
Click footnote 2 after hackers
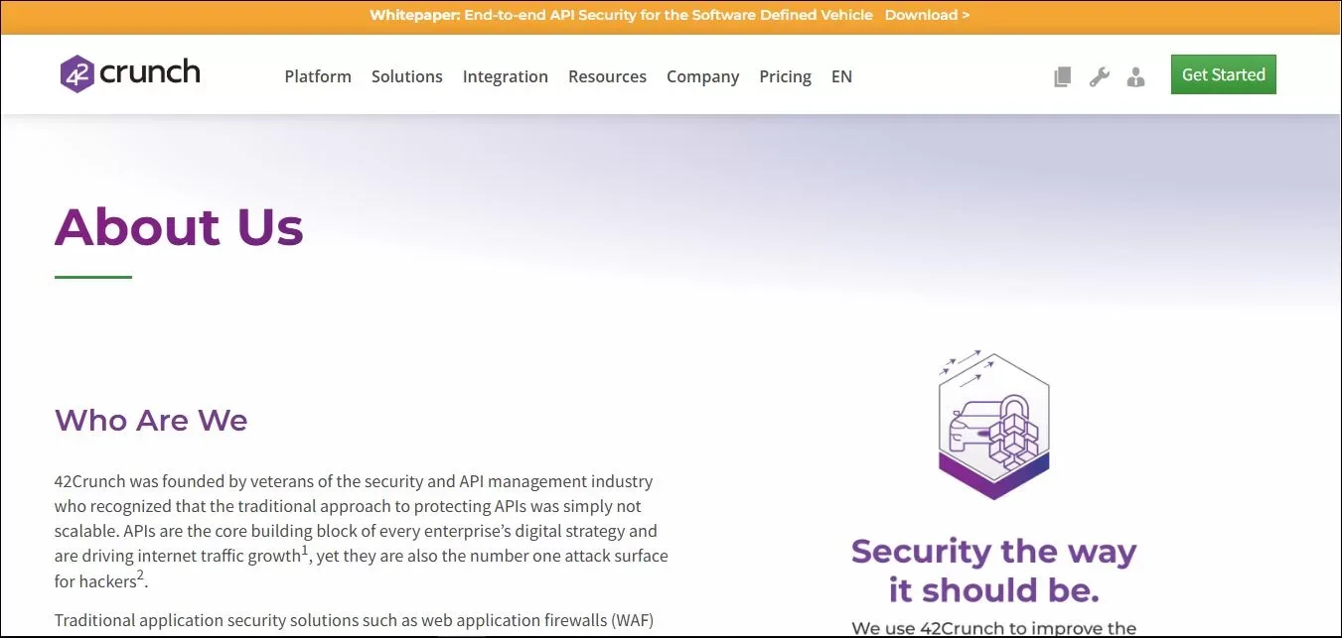[x=140, y=574]
